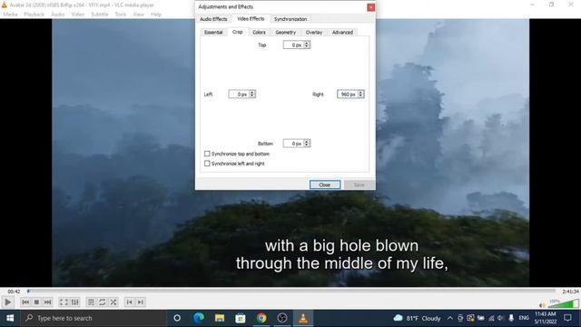Enable Synchronize left and right checkbox
This screenshot has width=581, height=327.
(x=207, y=163)
